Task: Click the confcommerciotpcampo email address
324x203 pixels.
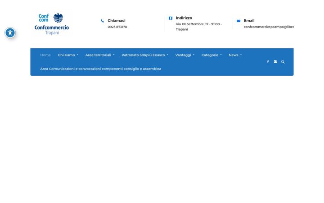Action: pyautogui.click(x=269, y=27)
